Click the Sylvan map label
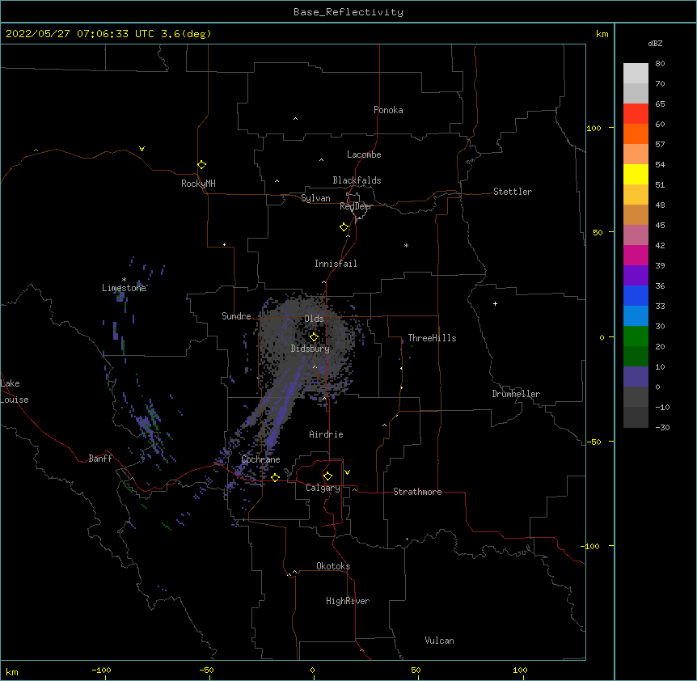The width and height of the screenshot is (697, 681). tap(315, 198)
